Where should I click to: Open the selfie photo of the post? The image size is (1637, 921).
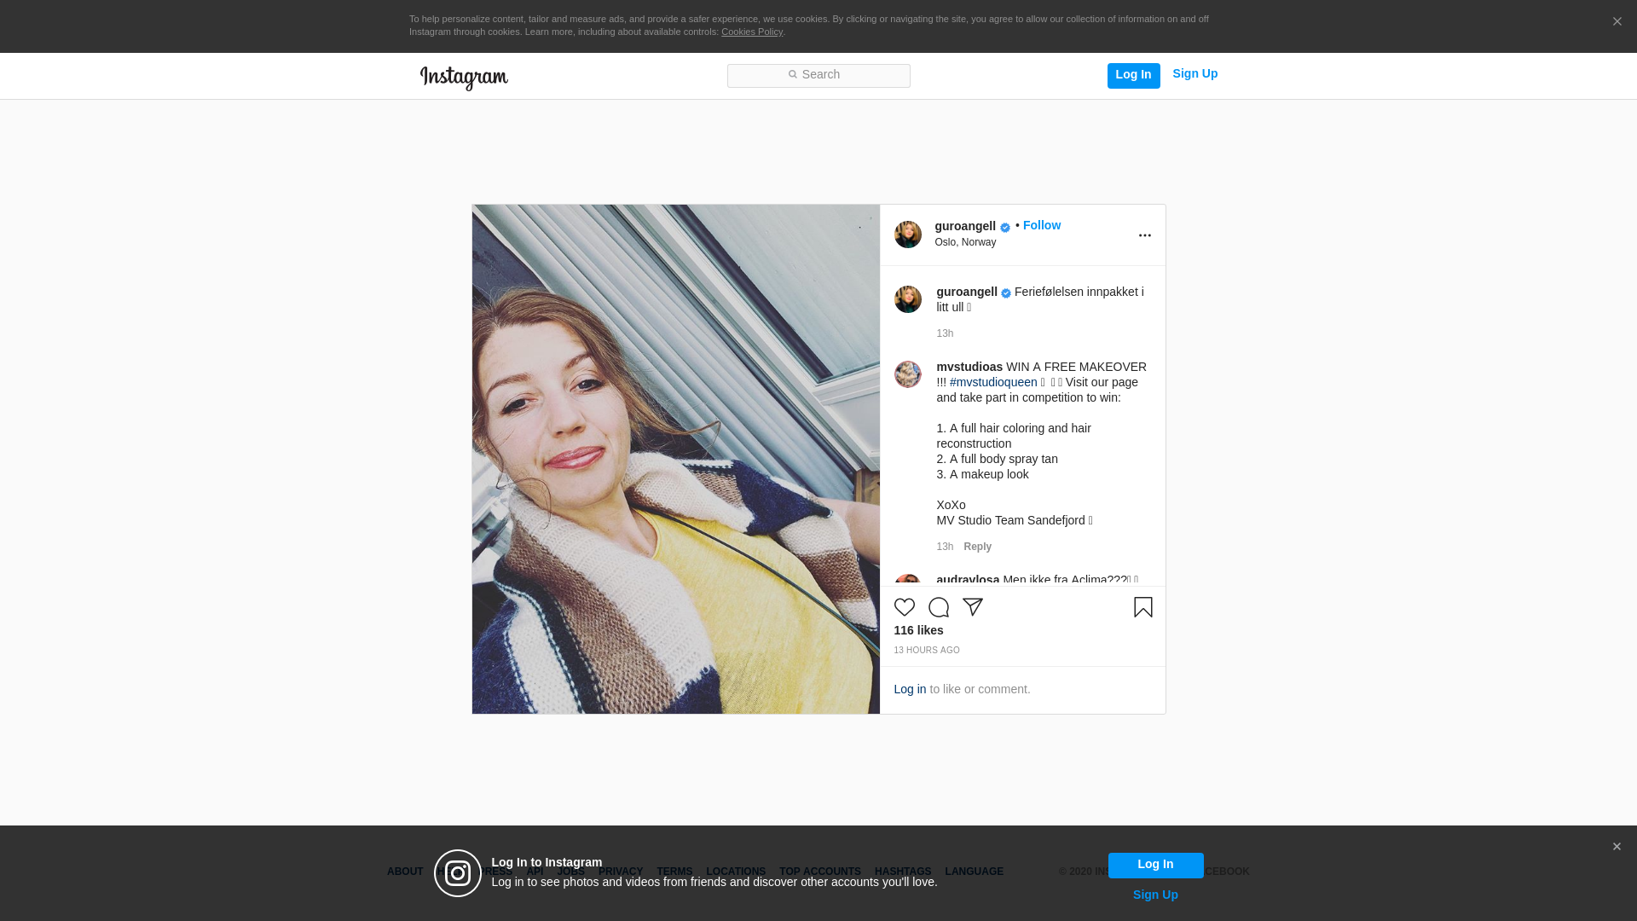(x=675, y=459)
